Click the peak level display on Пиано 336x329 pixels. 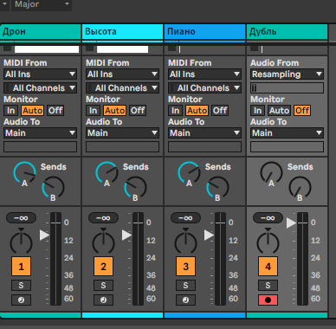pyautogui.click(x=185, y=218)
